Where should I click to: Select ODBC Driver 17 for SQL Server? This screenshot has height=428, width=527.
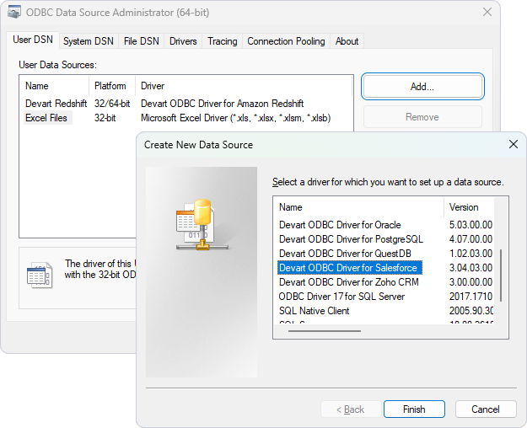pyautogui.click(x=341, y=297)
